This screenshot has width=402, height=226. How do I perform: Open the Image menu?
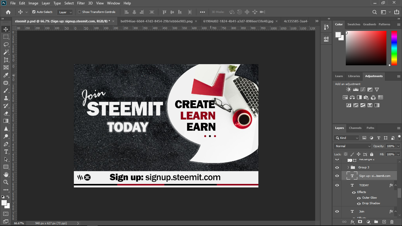pos(33,3)
